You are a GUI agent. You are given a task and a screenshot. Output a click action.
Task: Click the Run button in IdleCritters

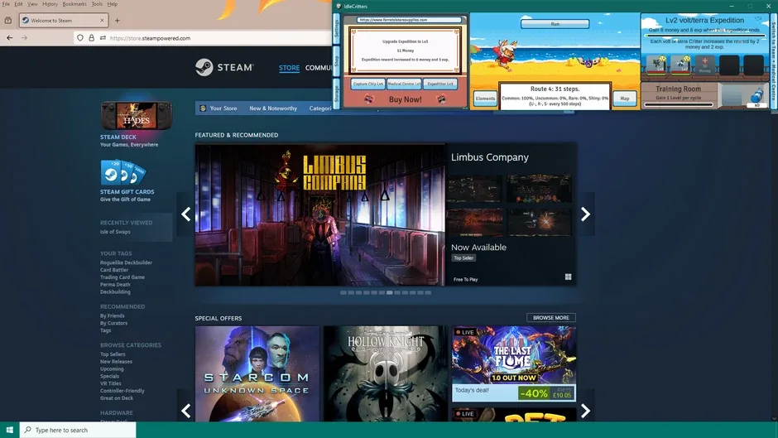[x=555, y=24]
